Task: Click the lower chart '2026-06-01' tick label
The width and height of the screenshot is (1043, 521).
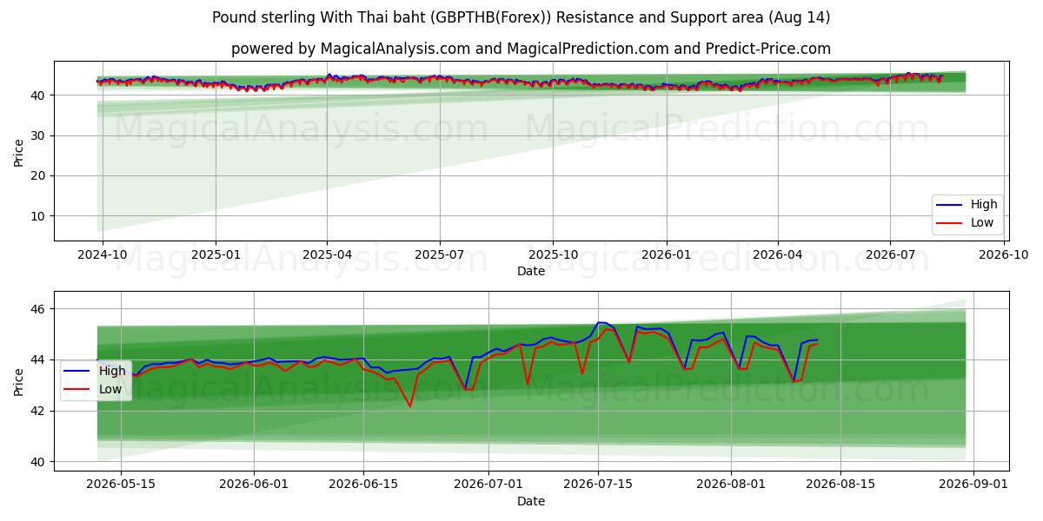Action: pos(254,485)
